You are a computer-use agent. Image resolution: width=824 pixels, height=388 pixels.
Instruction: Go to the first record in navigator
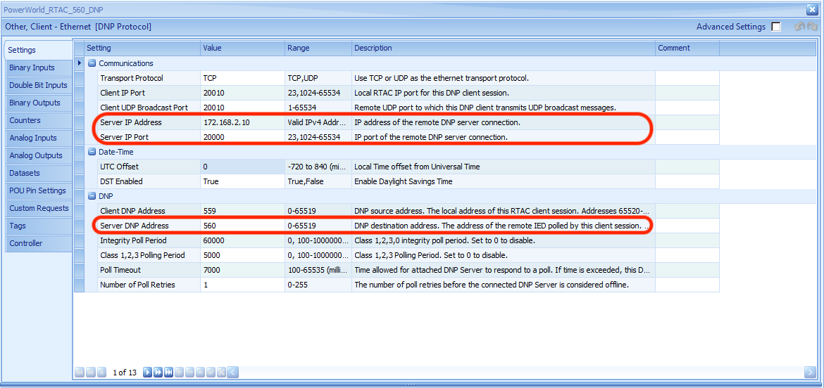[x=80, y=373]
